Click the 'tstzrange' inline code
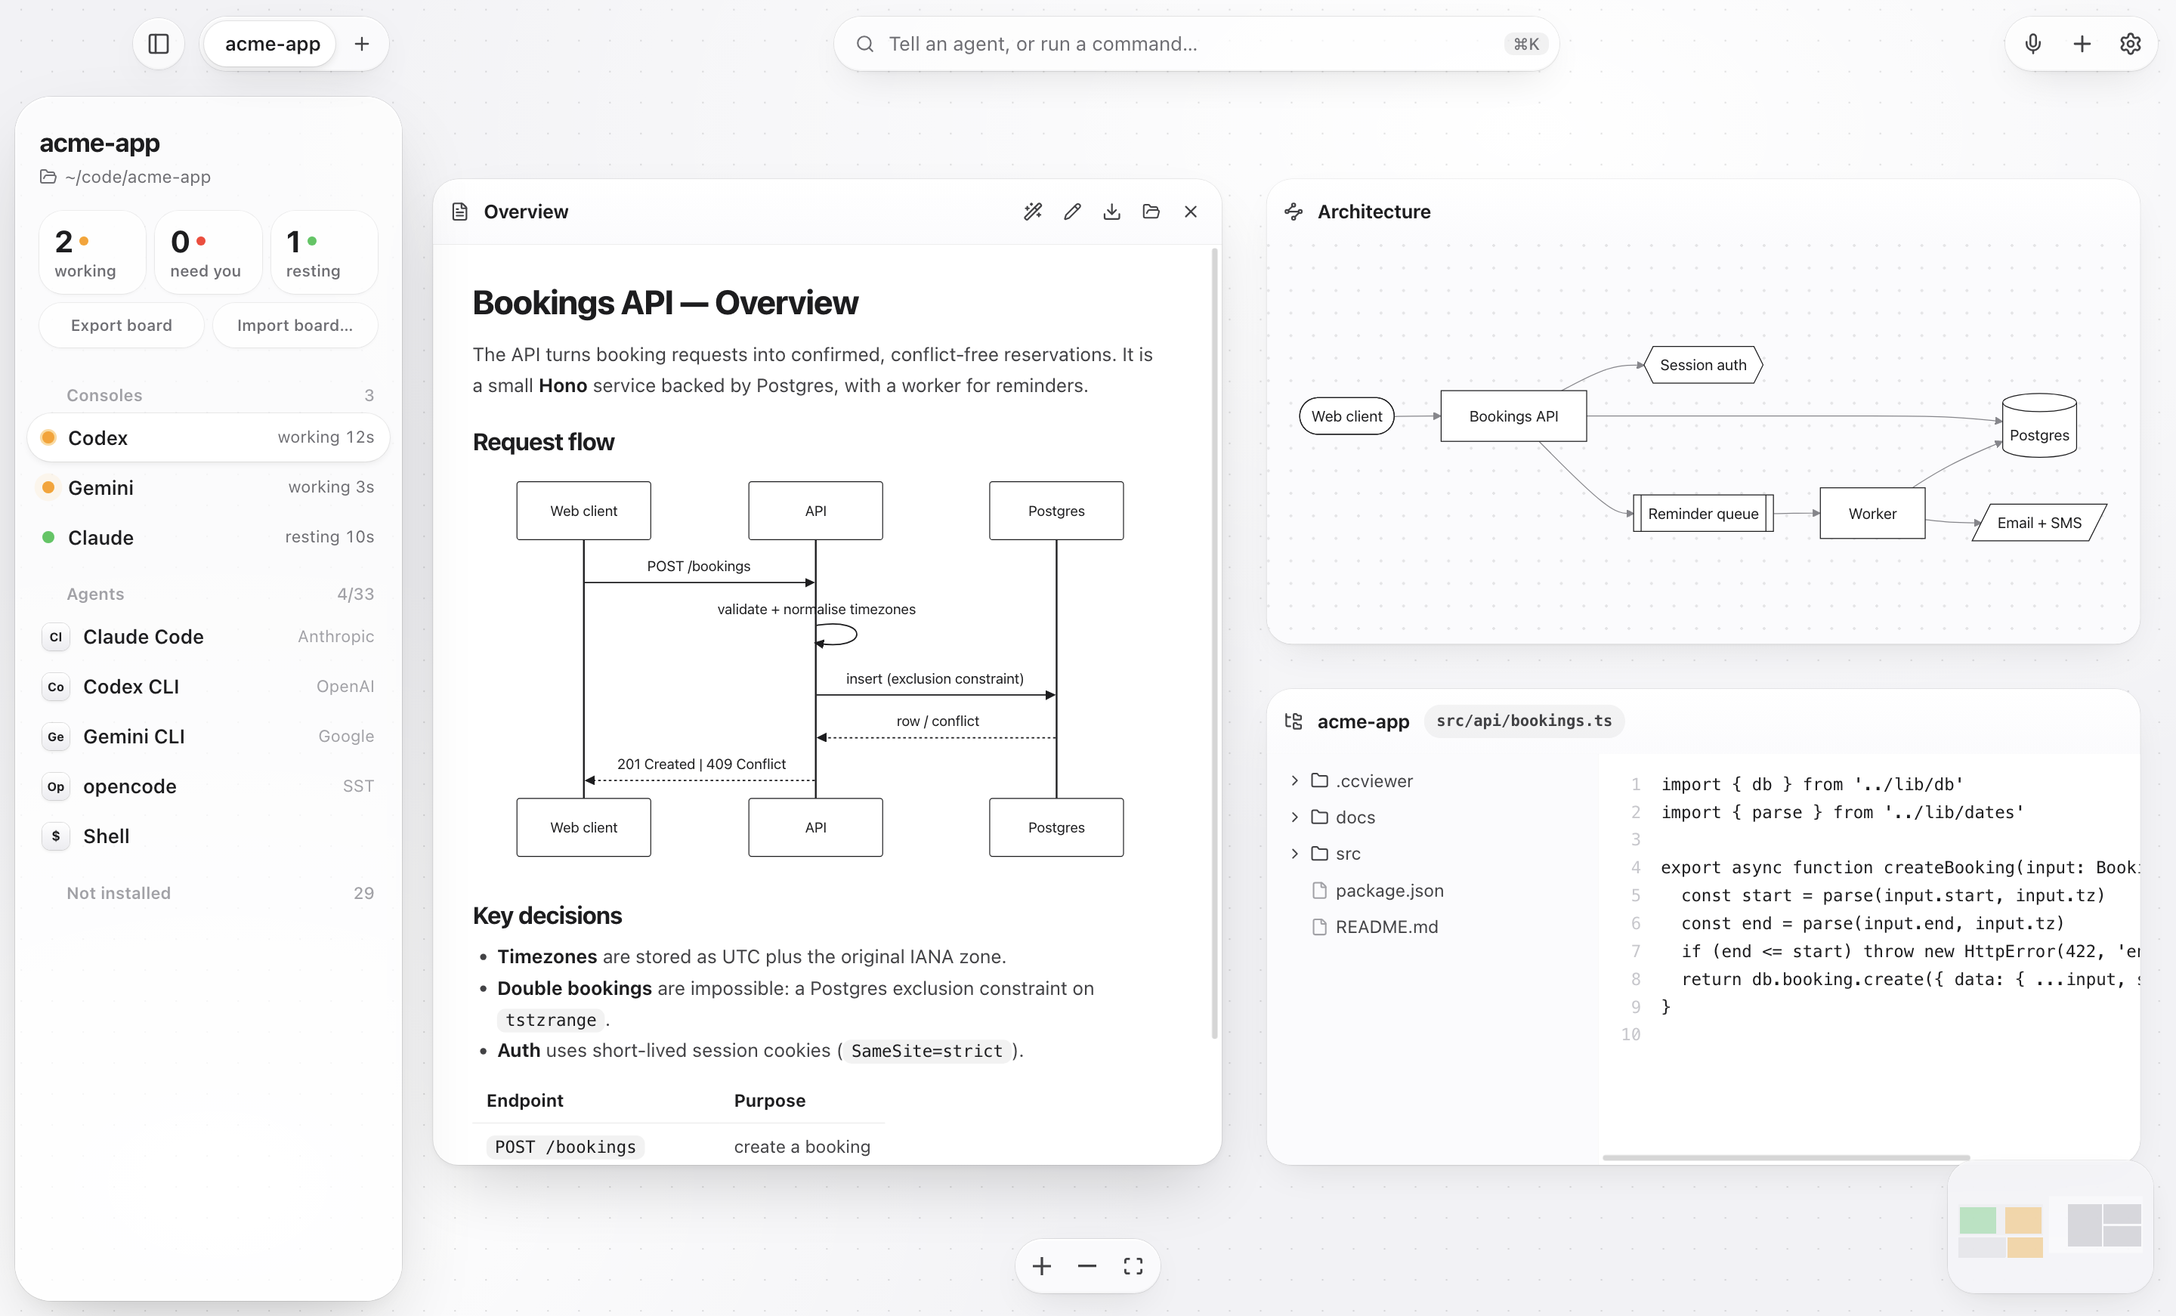 coord(551,1019)
